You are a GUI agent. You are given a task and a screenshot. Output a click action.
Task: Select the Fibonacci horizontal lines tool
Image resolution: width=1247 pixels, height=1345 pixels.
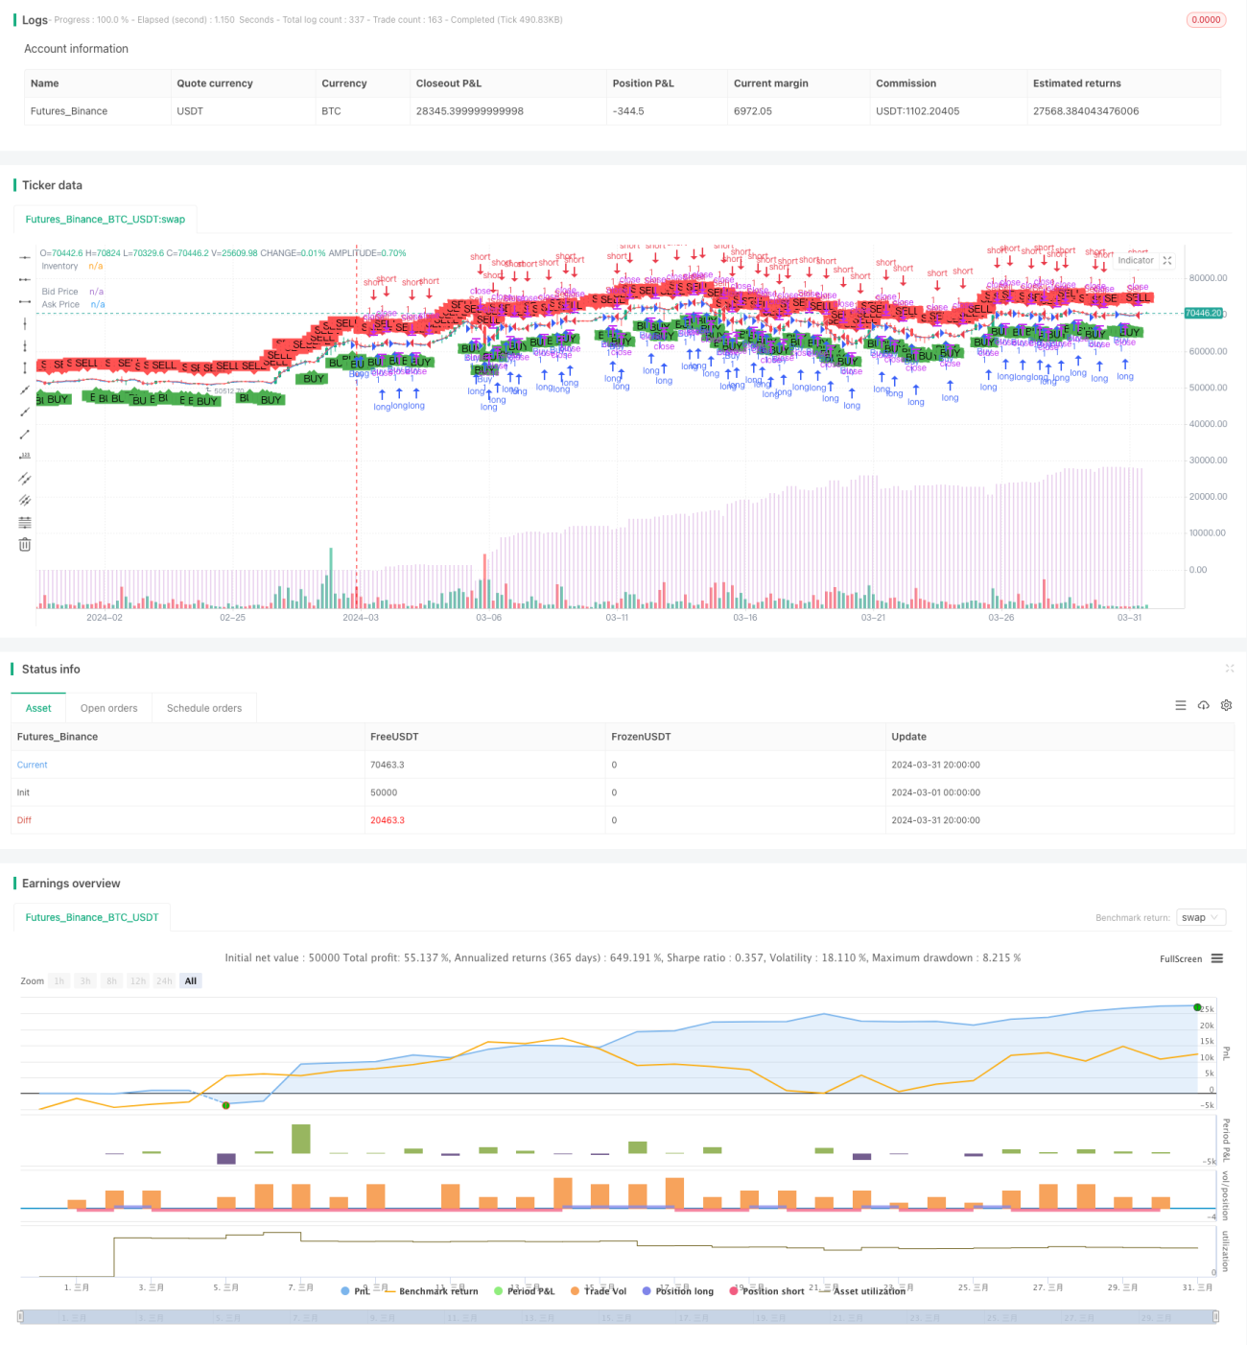25,522
